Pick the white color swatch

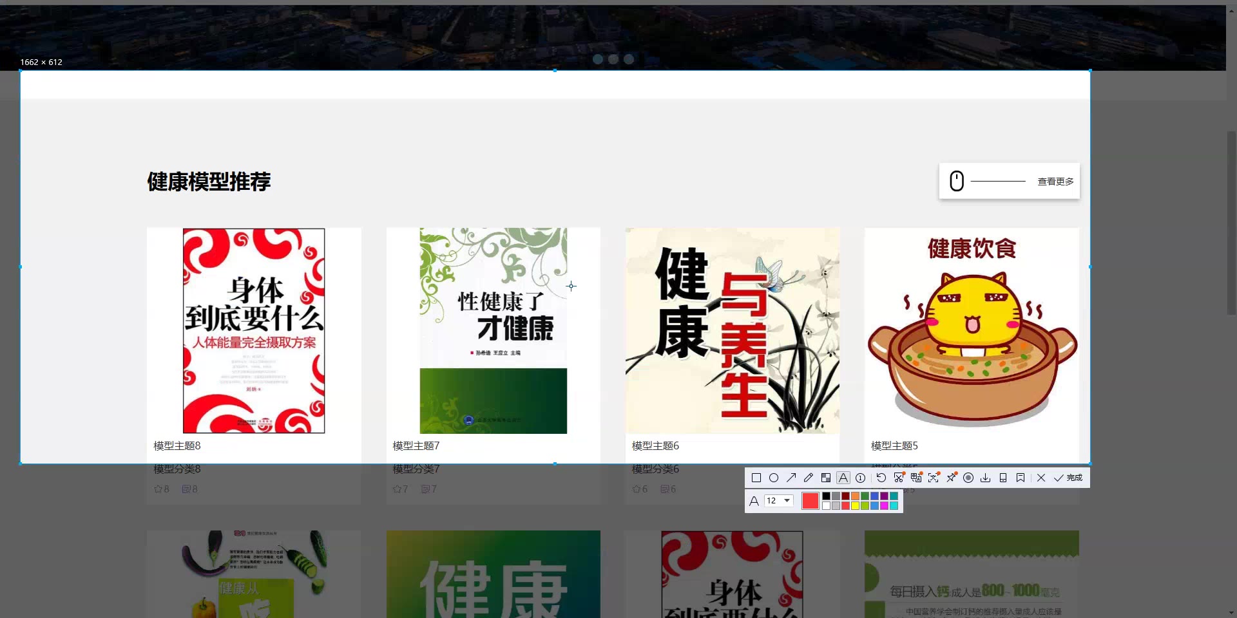point(827,506)
